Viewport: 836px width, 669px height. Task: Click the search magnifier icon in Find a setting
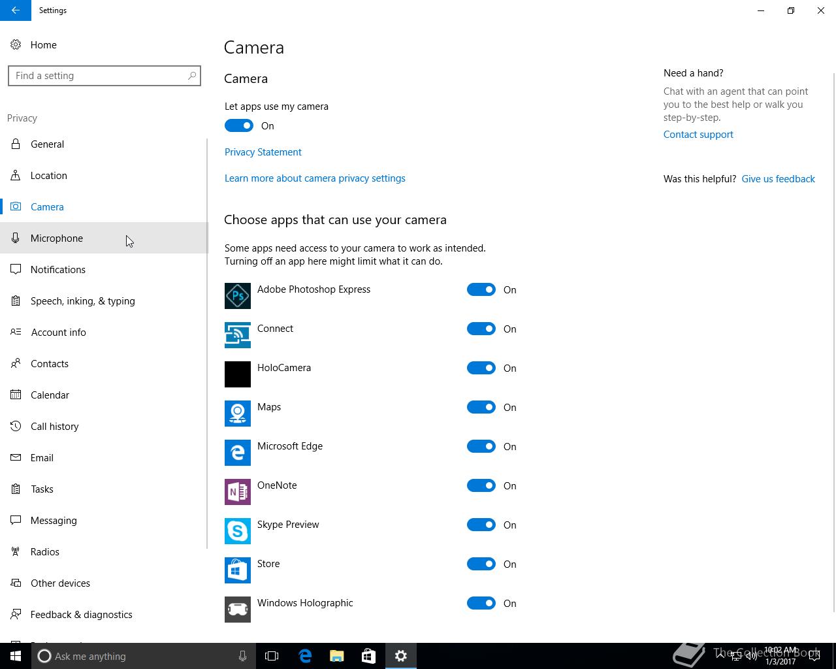[x=192, y=76]
